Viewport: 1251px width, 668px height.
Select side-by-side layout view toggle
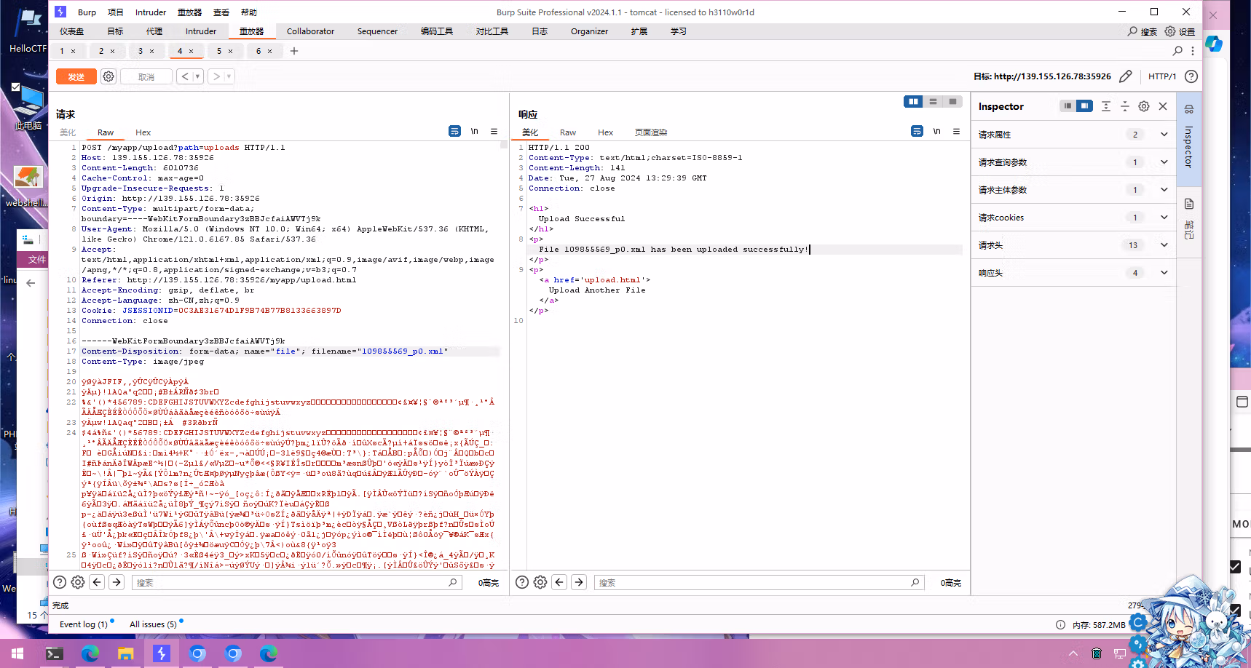point(913,102)
